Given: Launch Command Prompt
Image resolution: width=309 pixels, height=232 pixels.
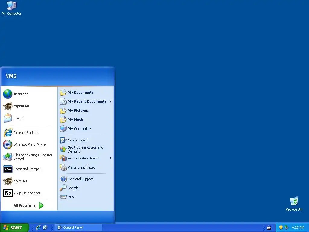Looking at the screenshot, I should pyautogui.click(x=29, y=169).
